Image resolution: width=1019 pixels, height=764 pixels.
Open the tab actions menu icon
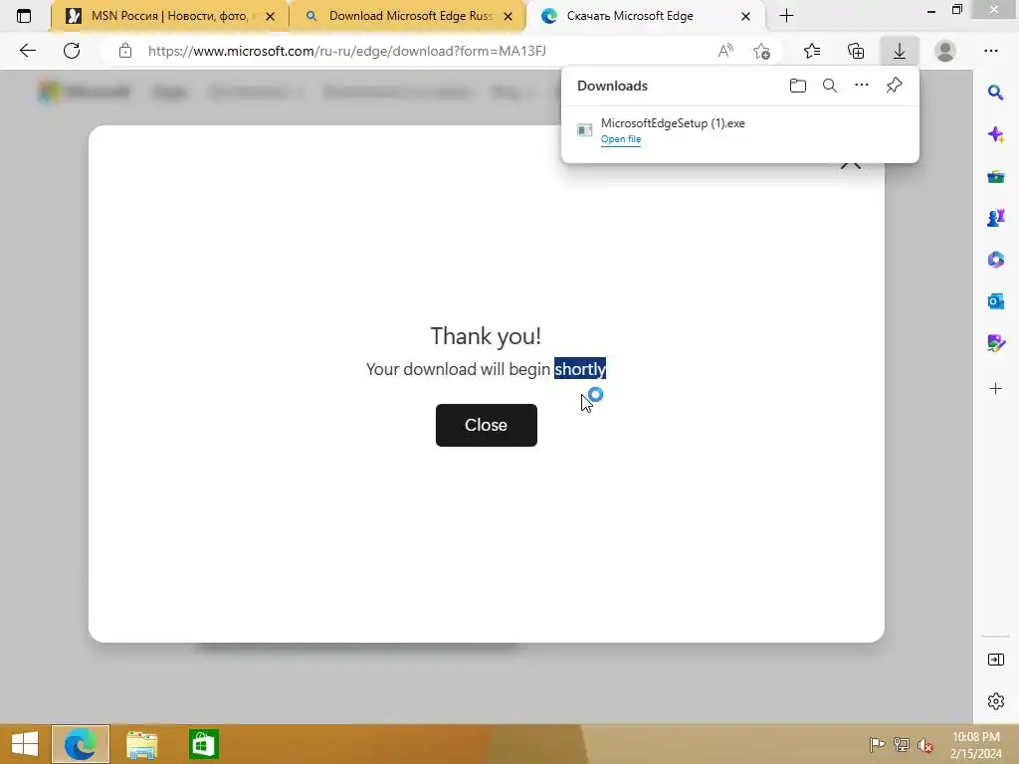pyautogui.click(x=24, y=16)
